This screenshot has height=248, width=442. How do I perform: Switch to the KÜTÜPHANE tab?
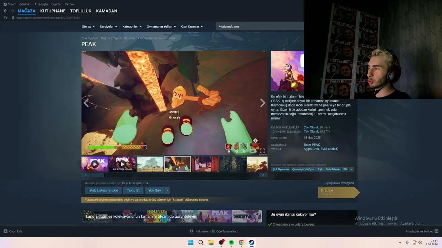click(x=53, y=11)
